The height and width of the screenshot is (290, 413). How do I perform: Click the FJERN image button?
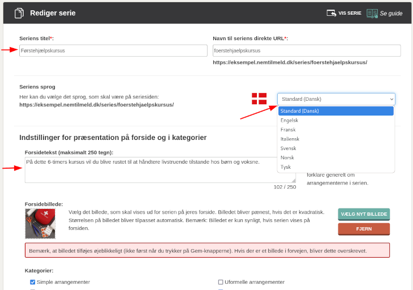pos(364,229)
